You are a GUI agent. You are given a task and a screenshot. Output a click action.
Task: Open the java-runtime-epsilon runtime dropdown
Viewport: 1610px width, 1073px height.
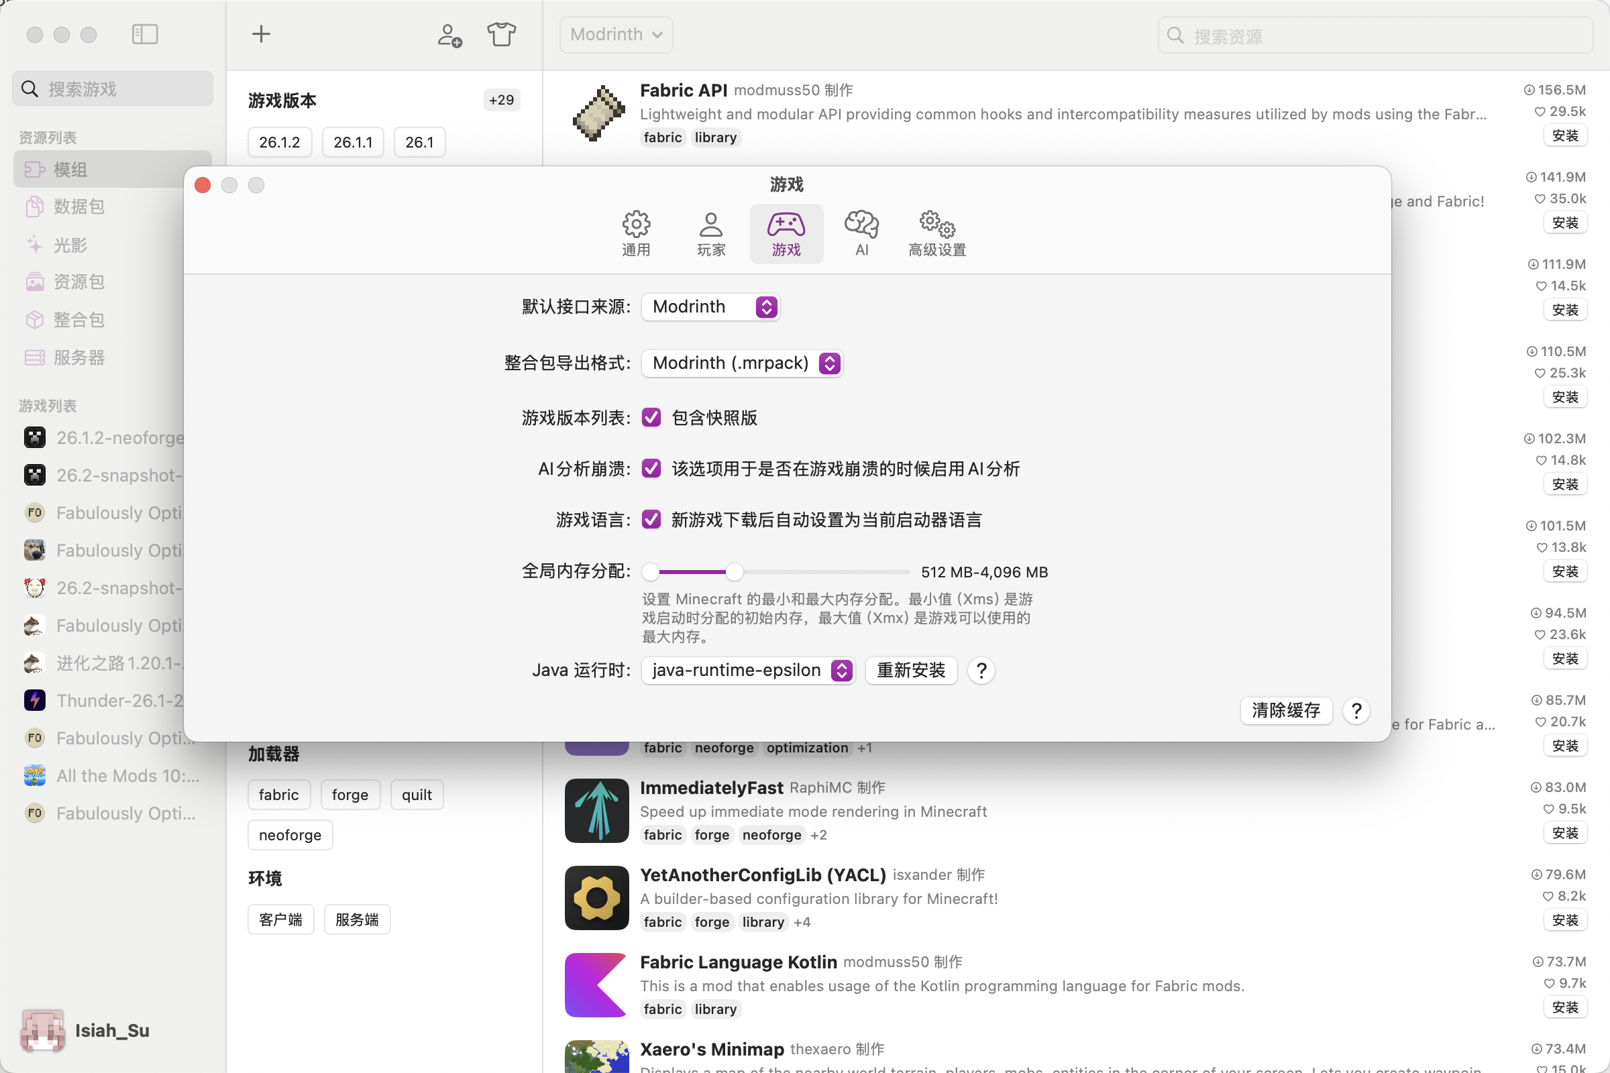pos(747,670)
